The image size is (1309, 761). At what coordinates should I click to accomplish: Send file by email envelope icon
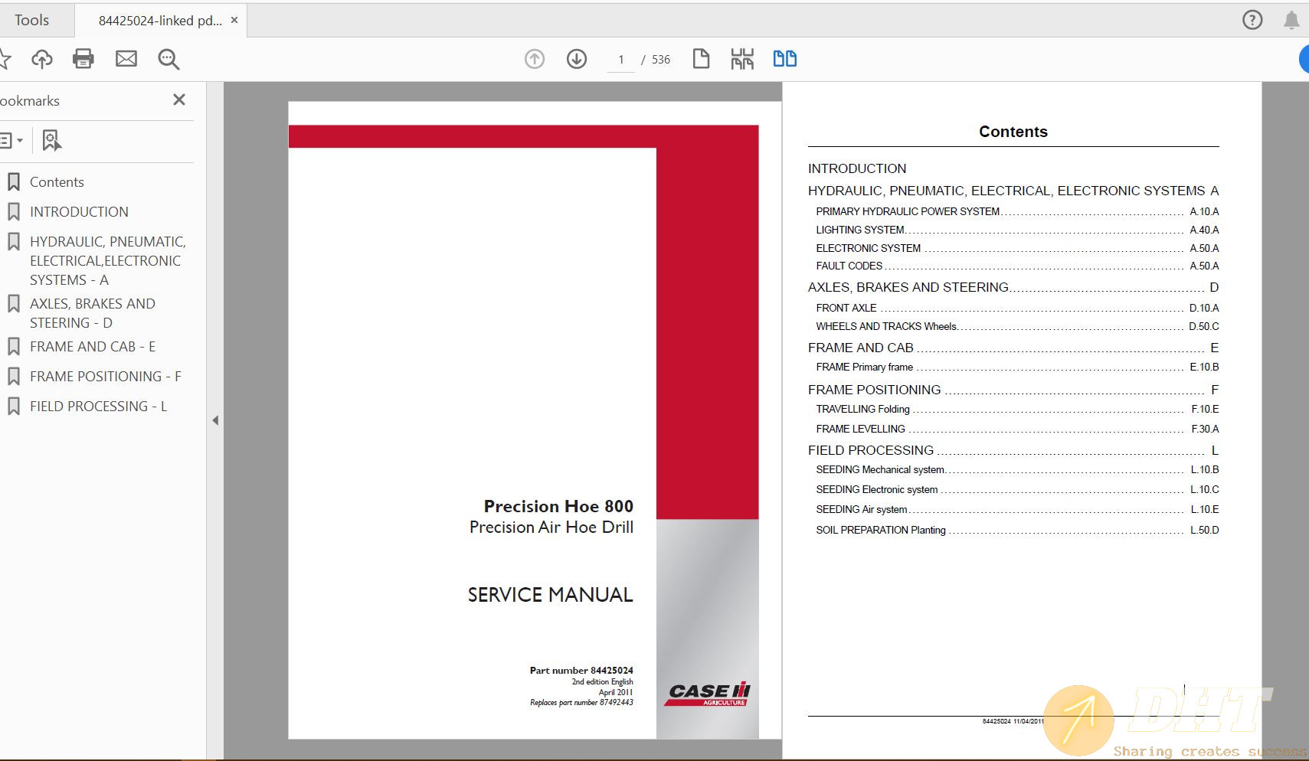126,59
